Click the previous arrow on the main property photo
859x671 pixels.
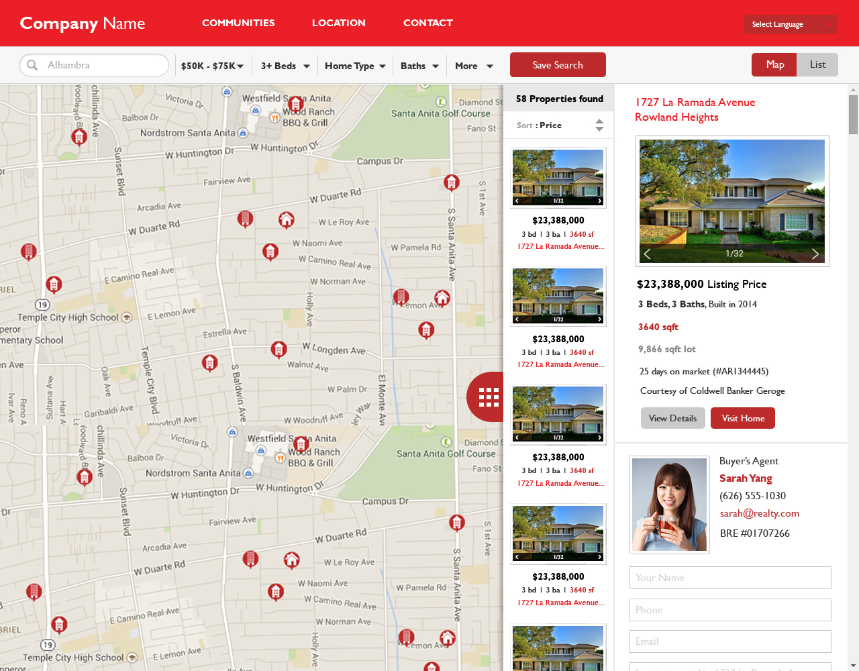click(x=647, y=254)
